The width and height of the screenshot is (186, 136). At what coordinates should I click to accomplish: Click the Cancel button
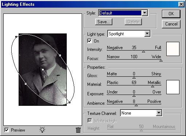click(x=171, y=24)
